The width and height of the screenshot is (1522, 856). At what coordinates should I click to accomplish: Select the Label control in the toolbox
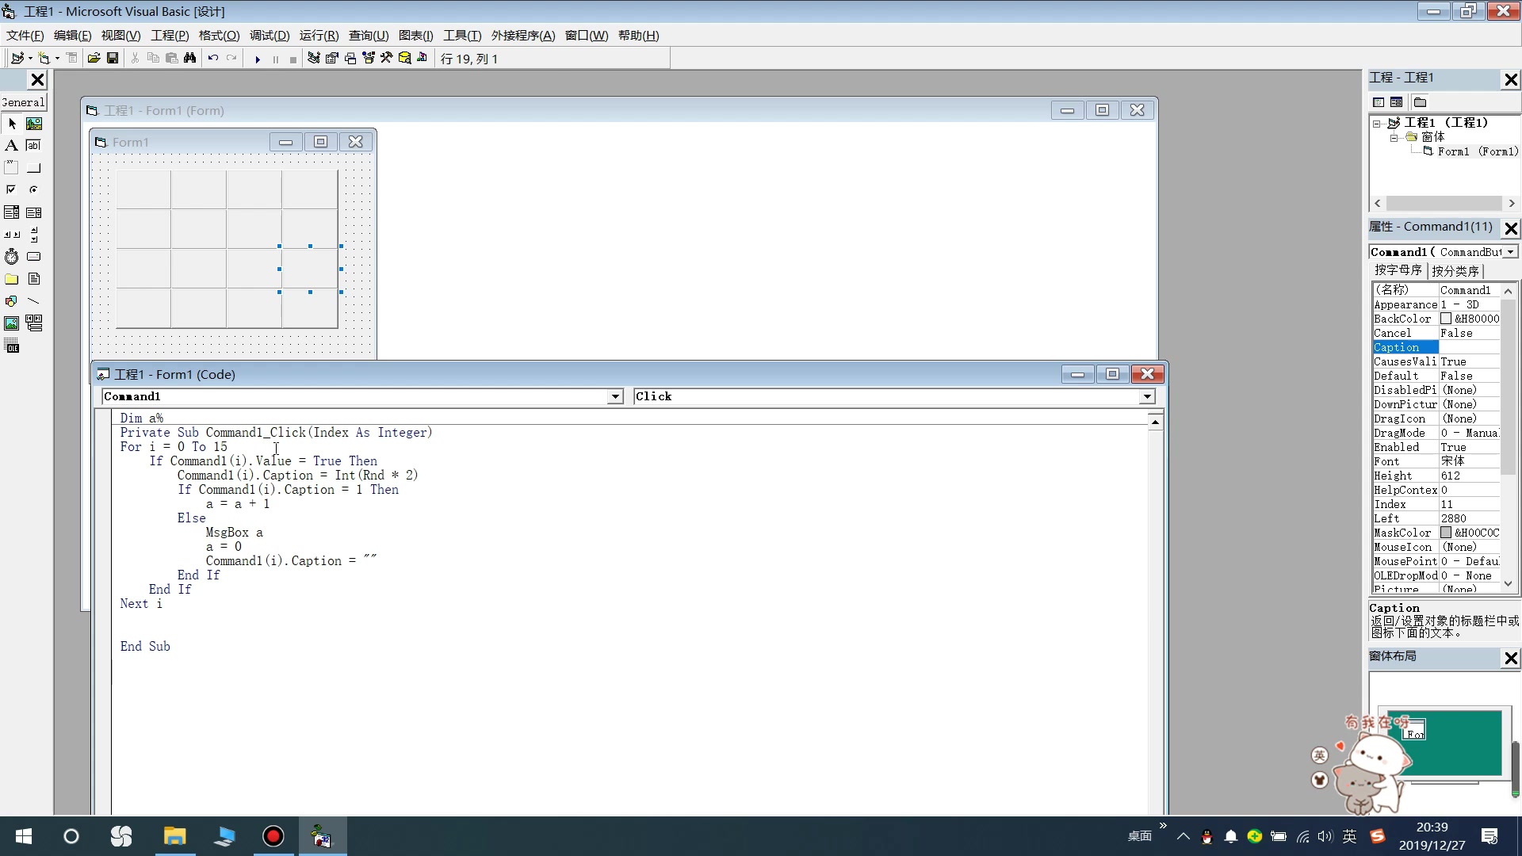(x=12, y=146)
